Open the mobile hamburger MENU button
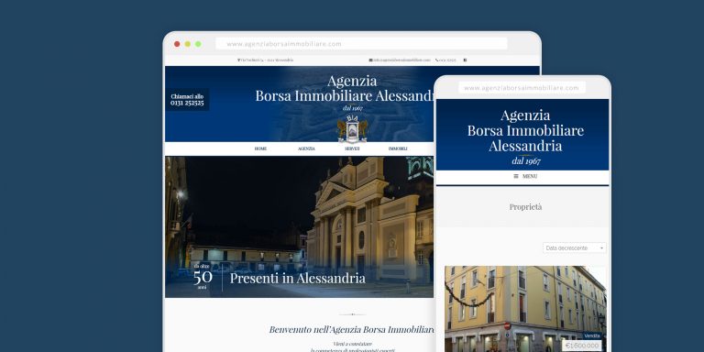This screenshot has height=352, width=704. [525, 176]
